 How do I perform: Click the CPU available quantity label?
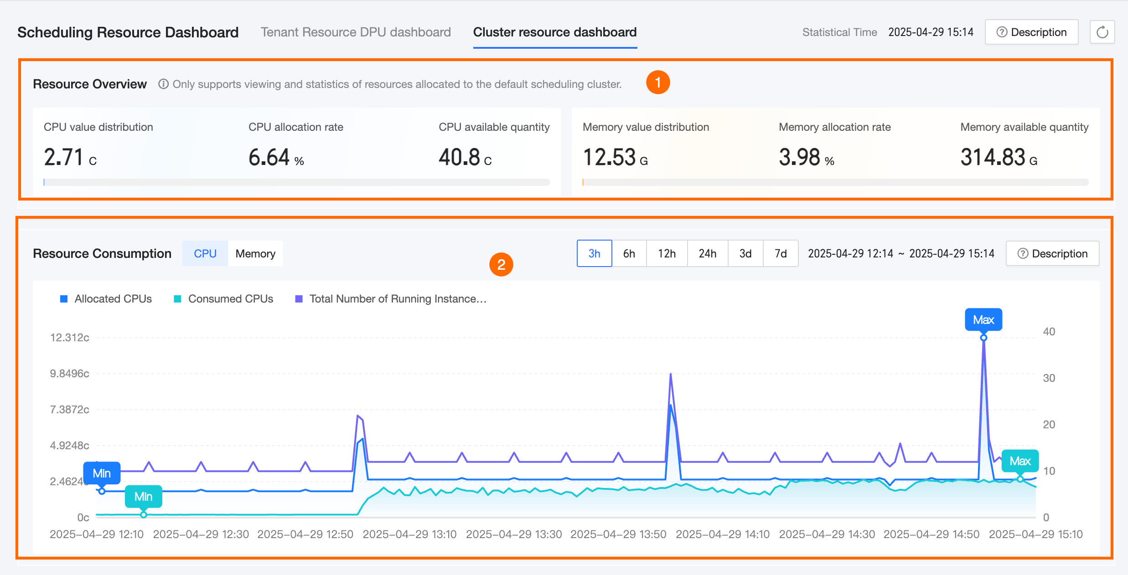(494, 127)
